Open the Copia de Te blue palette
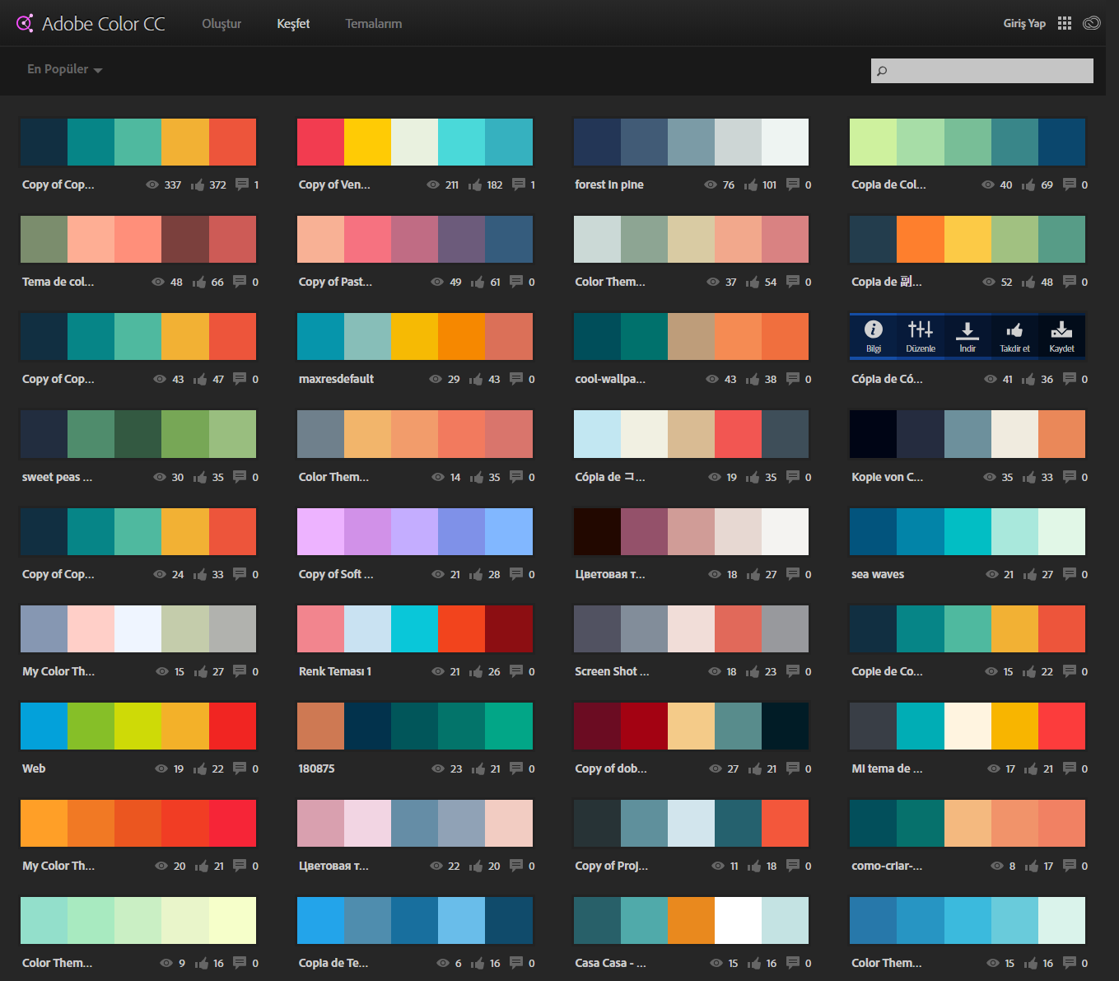The width and height of the screenshot is (1119, 981). tap(415, 920)
